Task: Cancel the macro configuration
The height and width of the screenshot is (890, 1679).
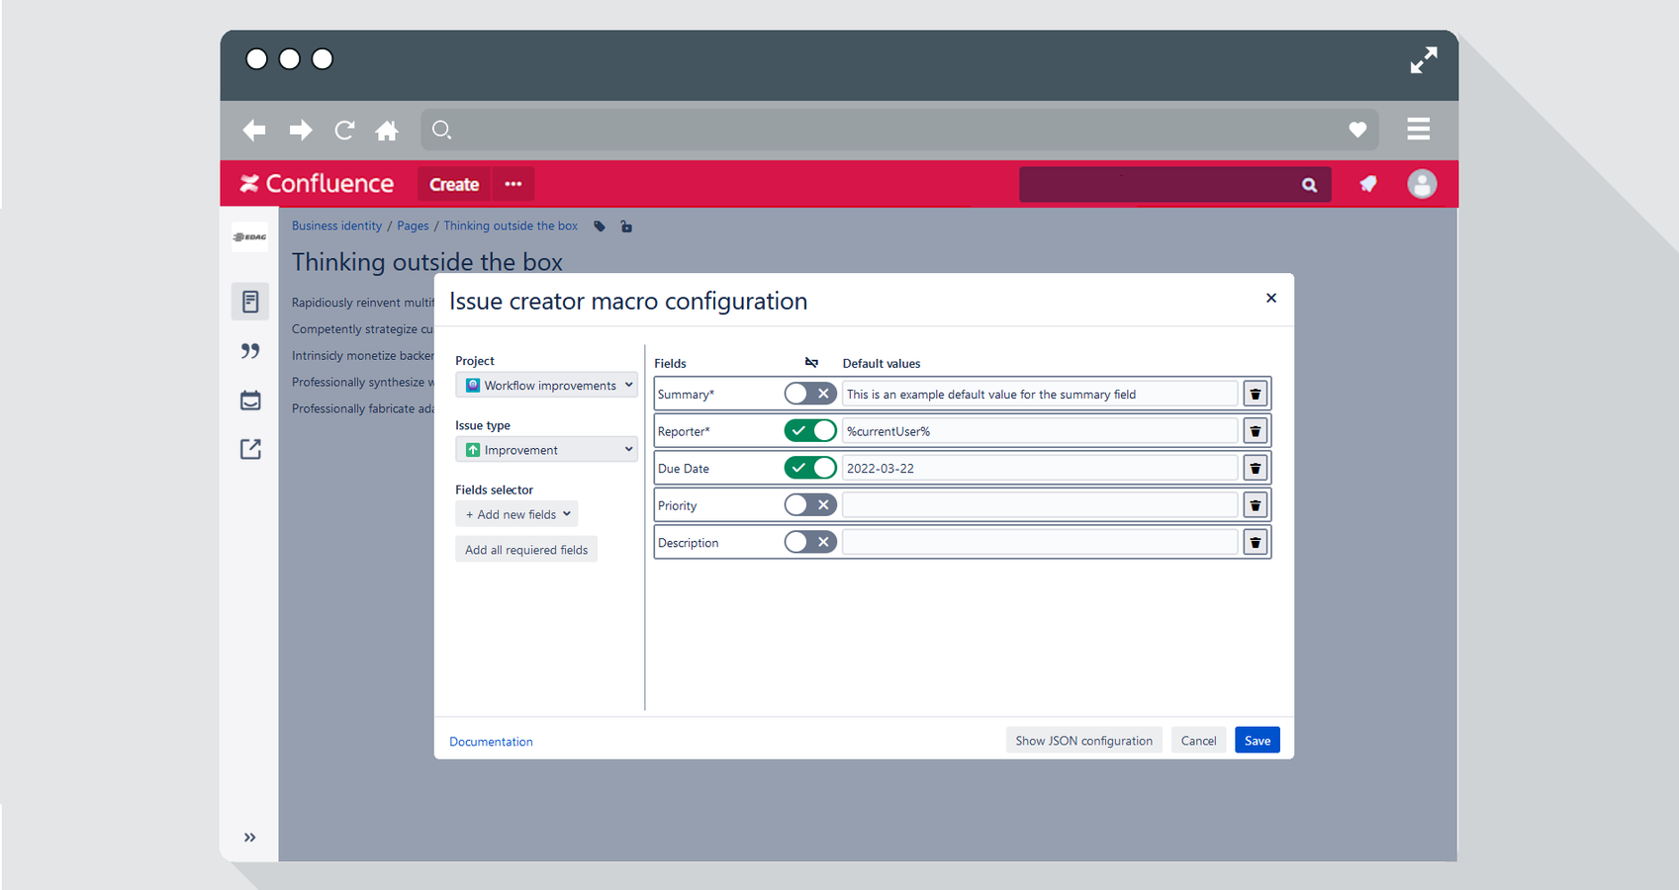Action: pyautogui.click(x=1198, y=741)
